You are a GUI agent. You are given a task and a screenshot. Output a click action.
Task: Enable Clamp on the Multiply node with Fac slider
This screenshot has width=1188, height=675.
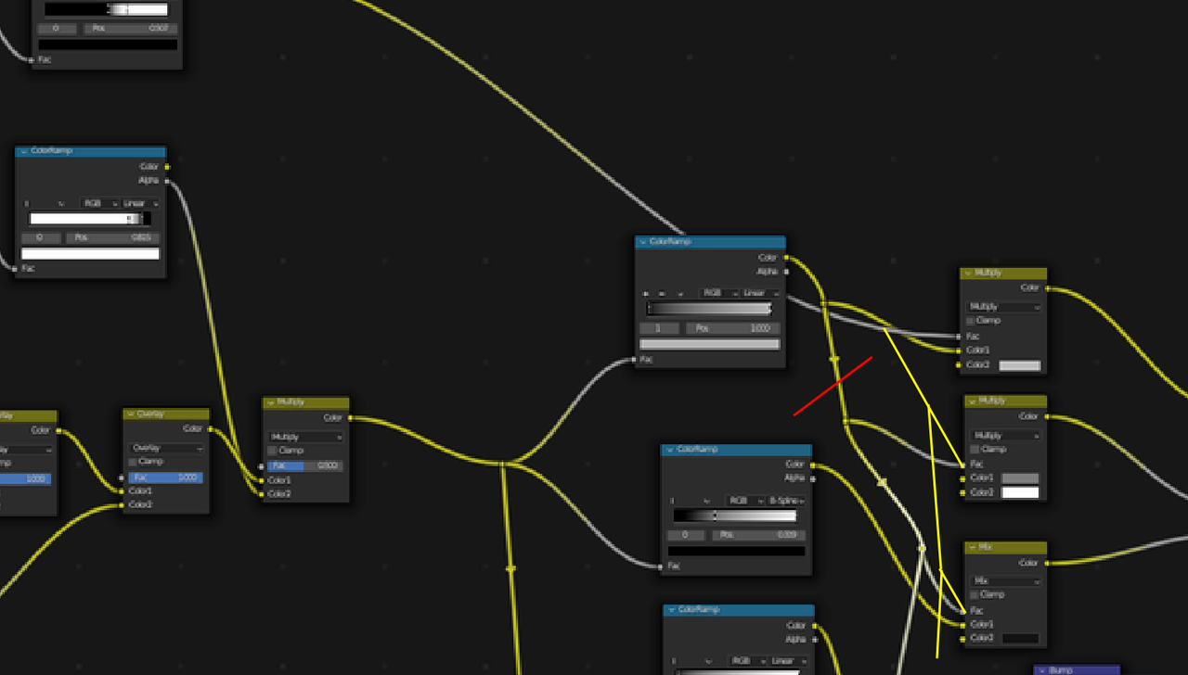point(273,451)
